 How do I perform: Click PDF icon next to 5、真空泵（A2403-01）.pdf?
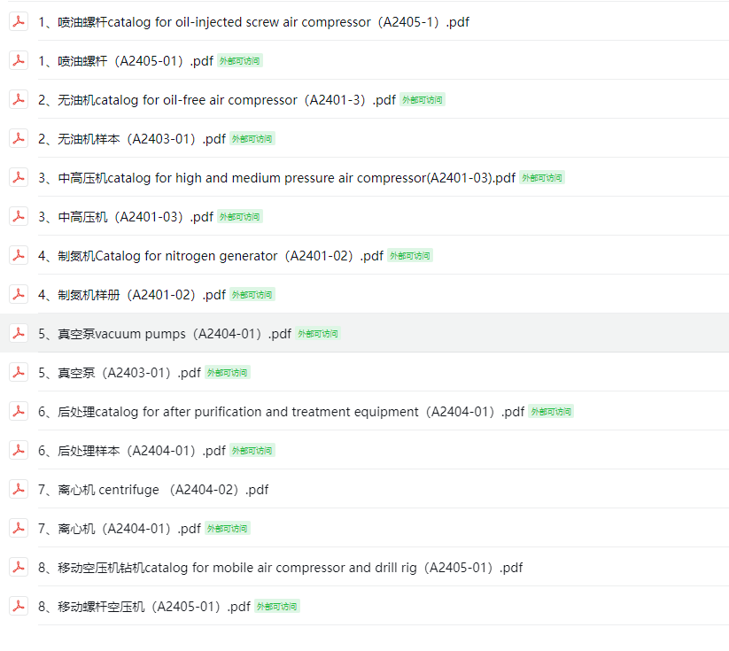pyautogui.click(x=19, y=373)
